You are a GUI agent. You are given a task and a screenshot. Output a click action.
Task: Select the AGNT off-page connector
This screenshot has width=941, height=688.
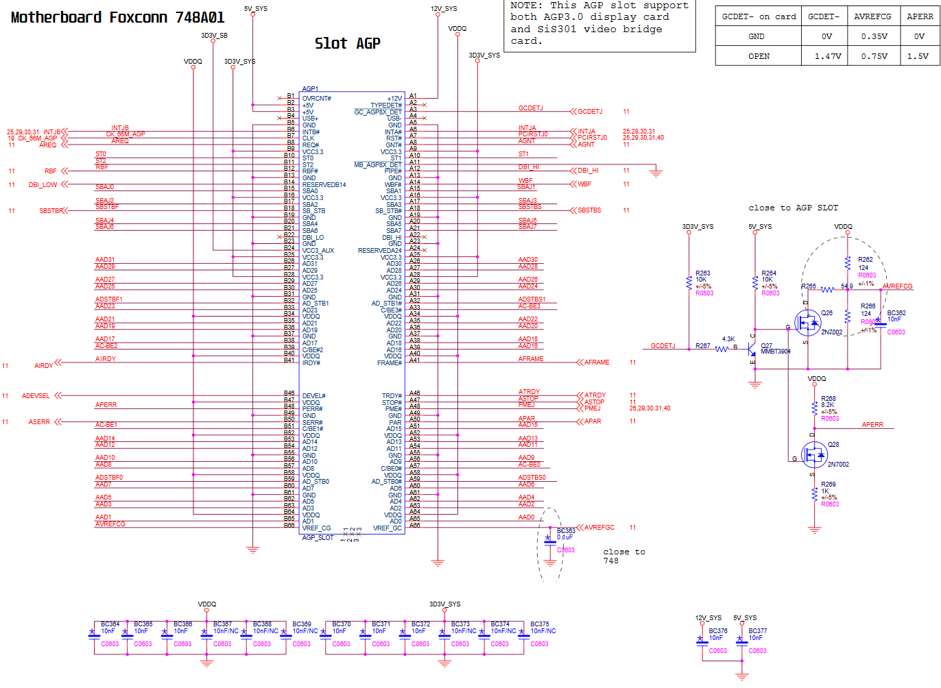click(x=582, y=145)
